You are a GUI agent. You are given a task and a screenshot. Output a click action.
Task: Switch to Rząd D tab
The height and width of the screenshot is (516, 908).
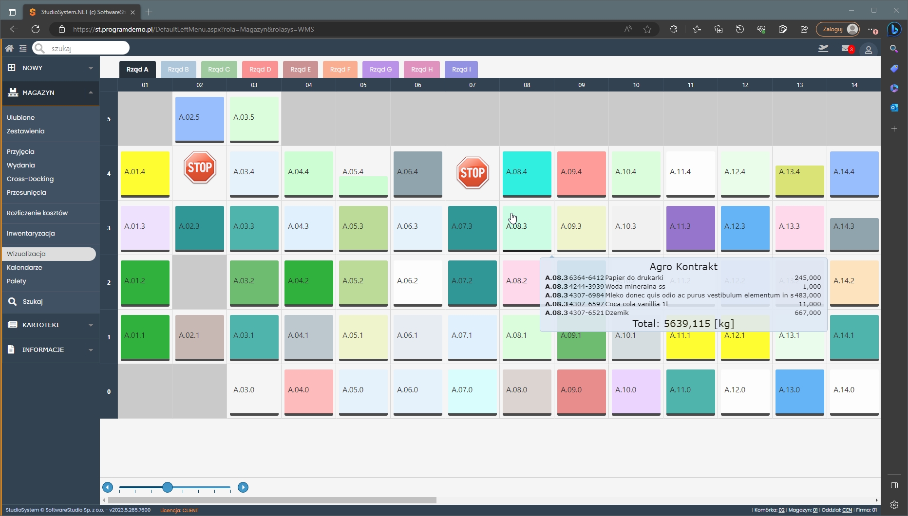(260, 70)
